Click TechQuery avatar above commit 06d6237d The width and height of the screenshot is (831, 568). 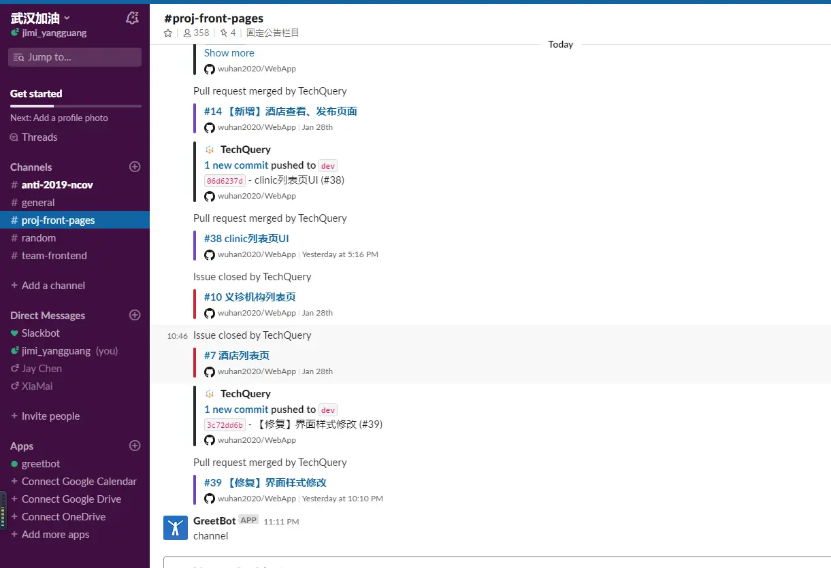(x=210, y=149)
